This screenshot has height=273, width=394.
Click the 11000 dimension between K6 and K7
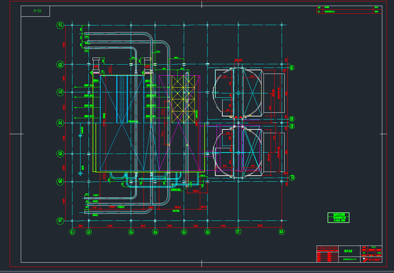(x=223, y=226)
